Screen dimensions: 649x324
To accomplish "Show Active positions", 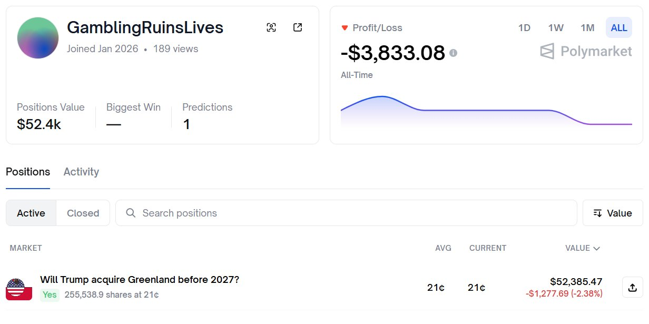I will click(31, 213).
